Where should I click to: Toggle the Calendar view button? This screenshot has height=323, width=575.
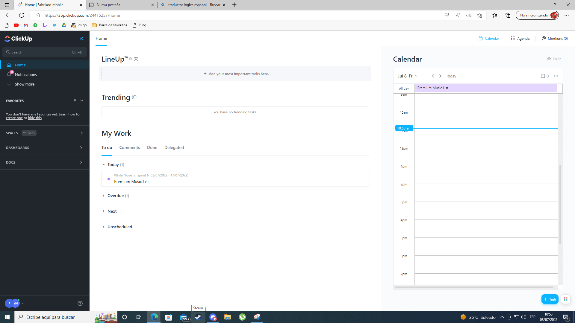[489, 38]
